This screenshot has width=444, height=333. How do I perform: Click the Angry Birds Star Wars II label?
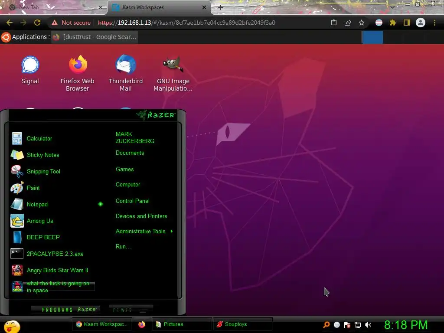[57, 270]
